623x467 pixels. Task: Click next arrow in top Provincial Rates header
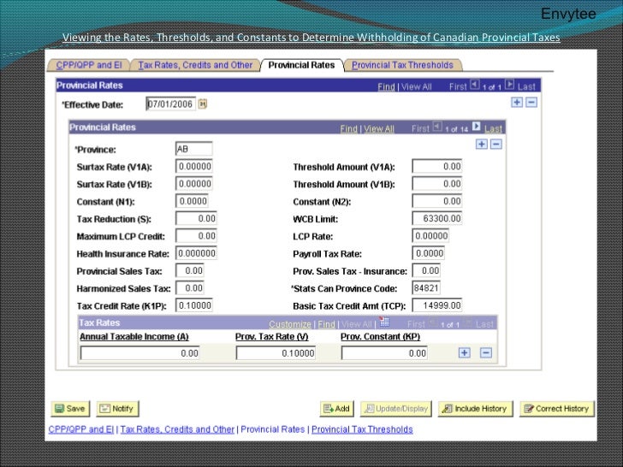click(509, 85)
